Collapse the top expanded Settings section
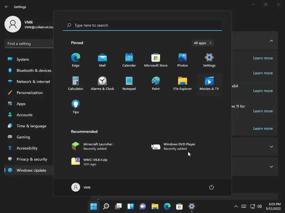 coord(271,41)
